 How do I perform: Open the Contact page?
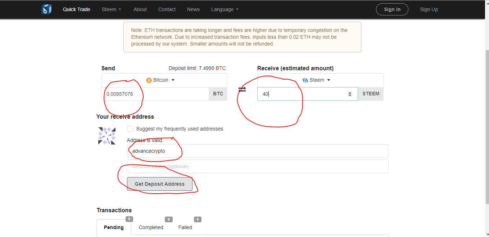[x=167, y=9]
